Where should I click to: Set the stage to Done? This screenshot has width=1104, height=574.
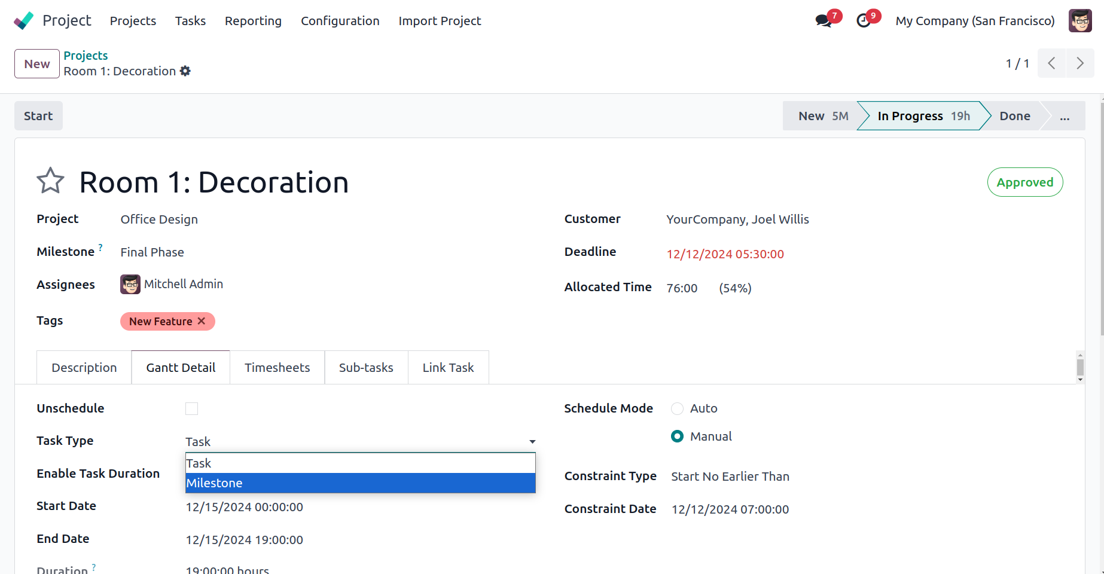(1014, 116)
